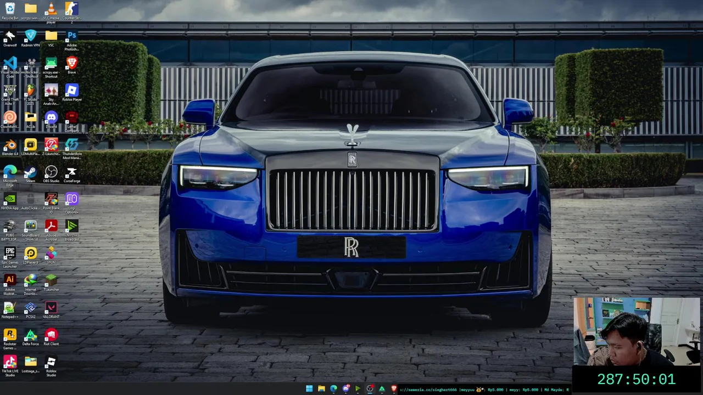
Task: Select the AutoClicker desktop icon
Action: point(30,201)
